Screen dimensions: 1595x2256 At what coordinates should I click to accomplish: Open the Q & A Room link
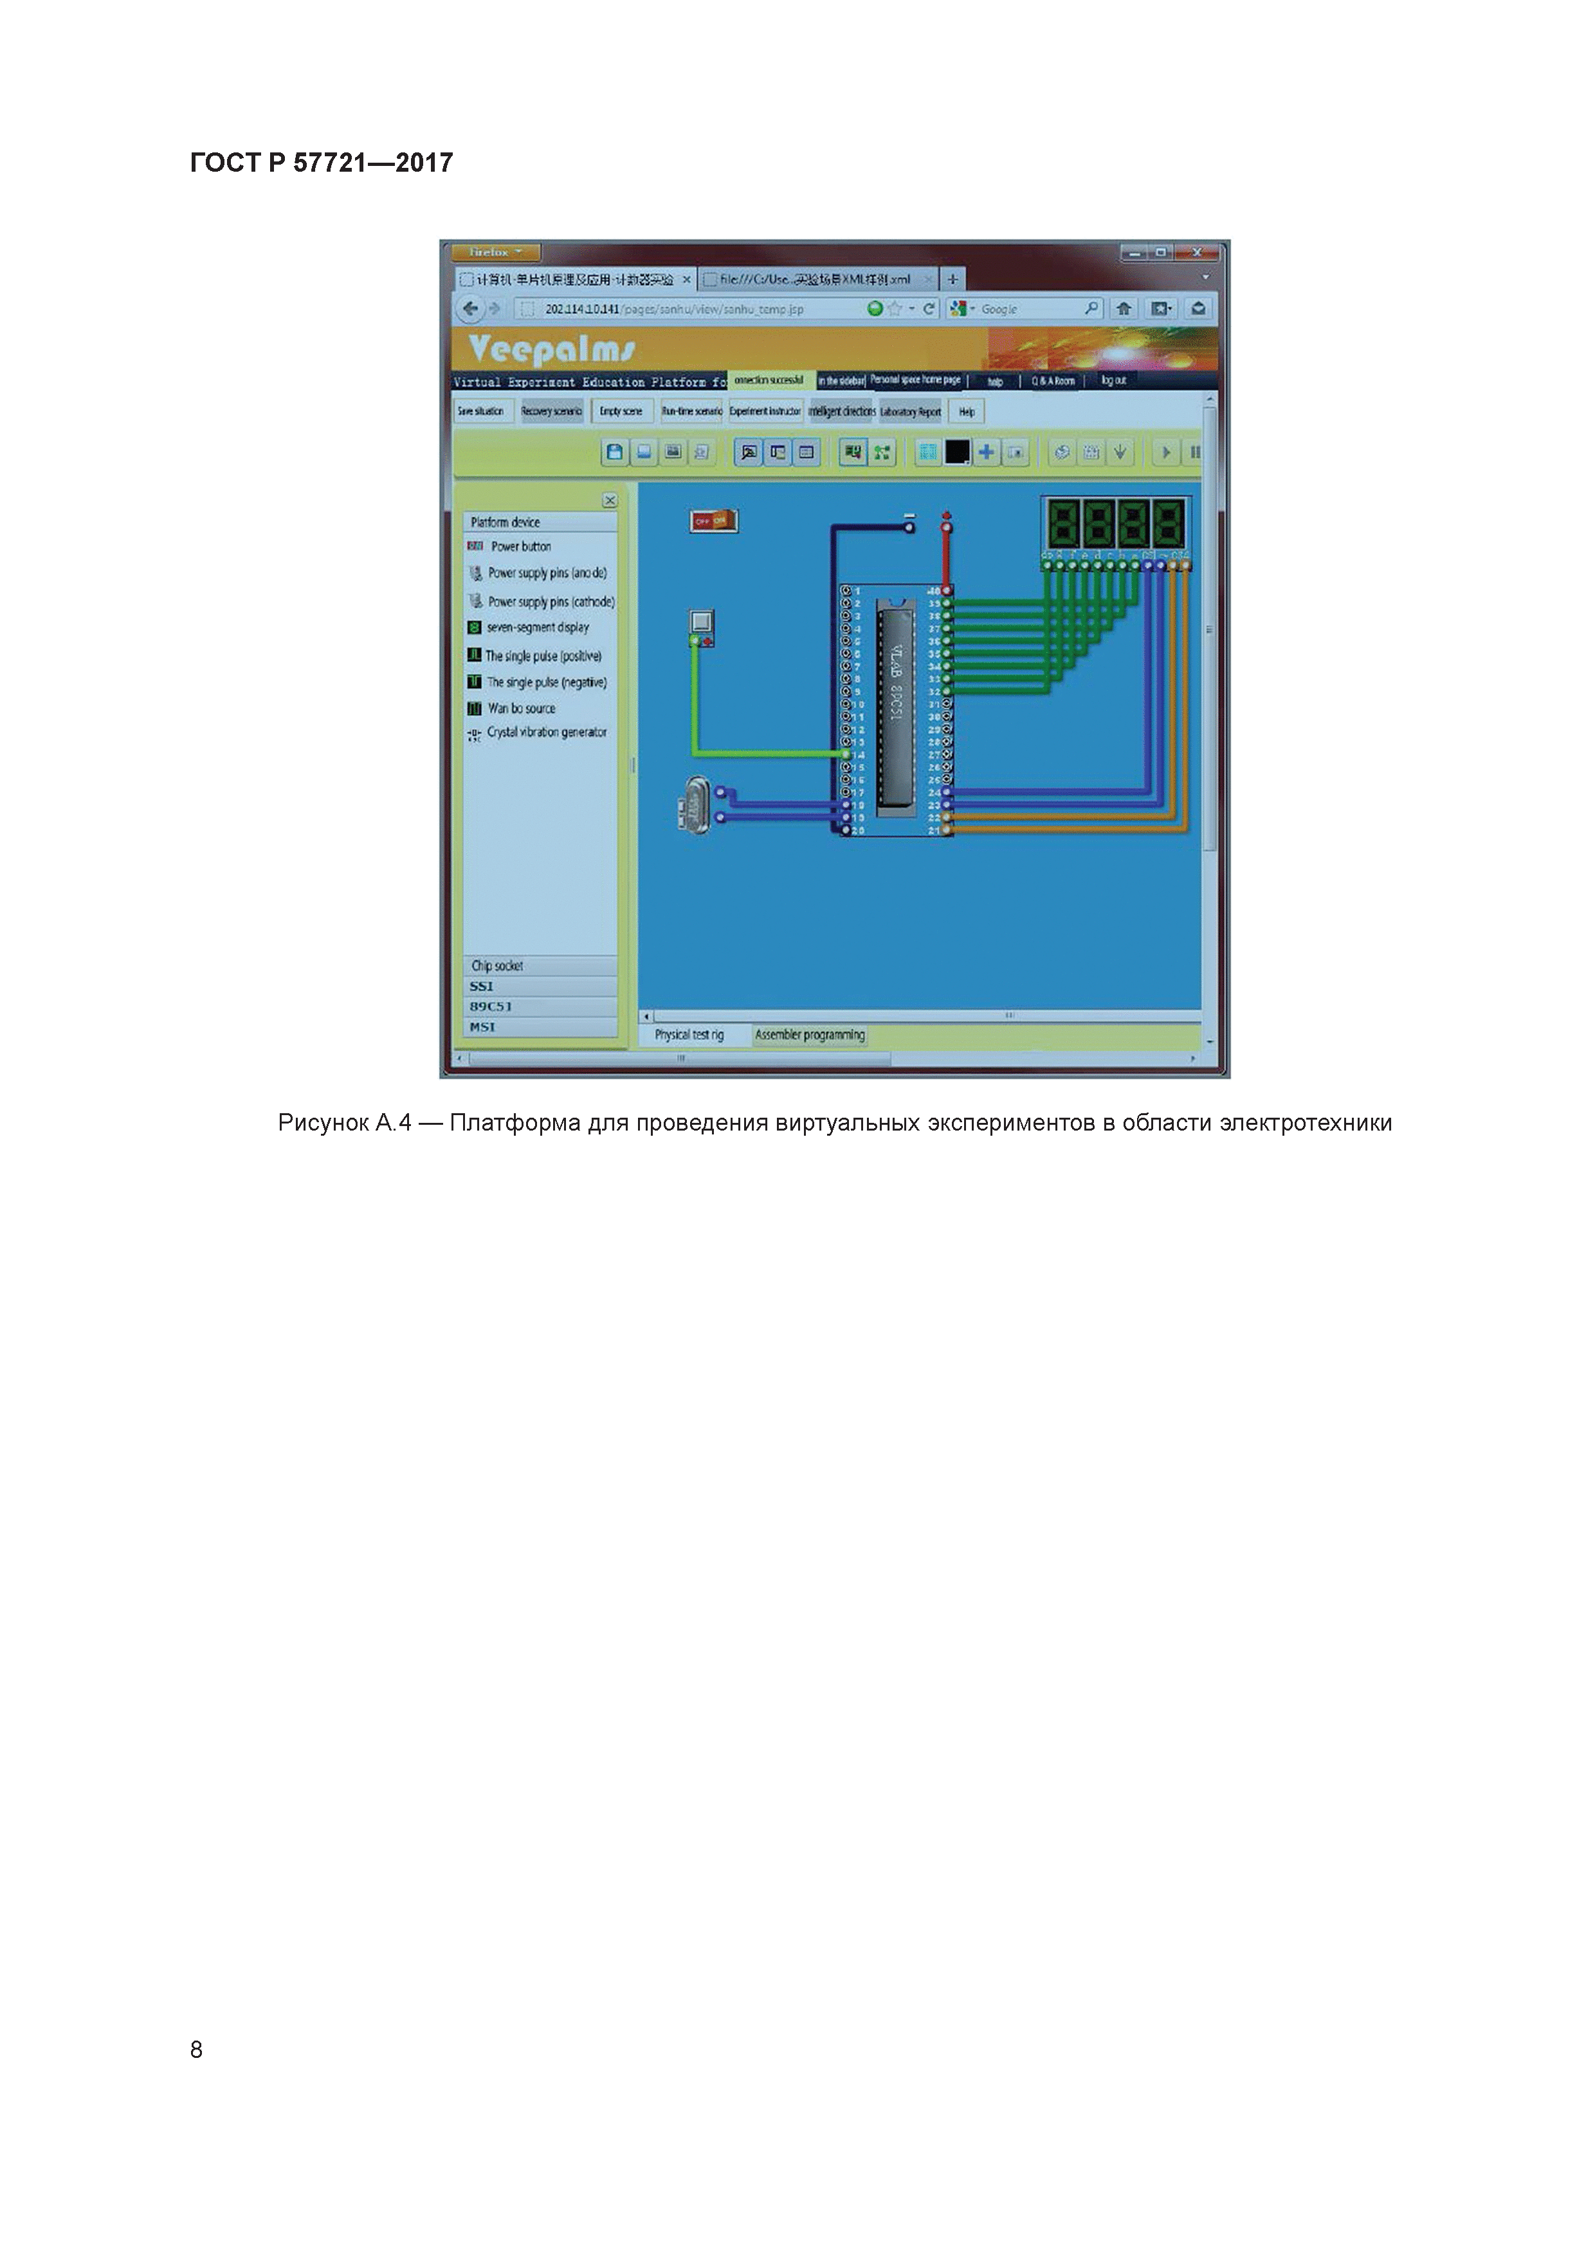tap(1053, 381)
